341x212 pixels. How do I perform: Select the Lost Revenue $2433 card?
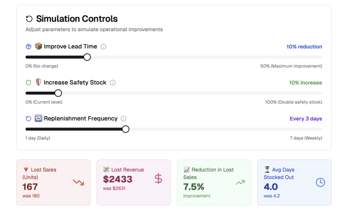coord(133,182)
